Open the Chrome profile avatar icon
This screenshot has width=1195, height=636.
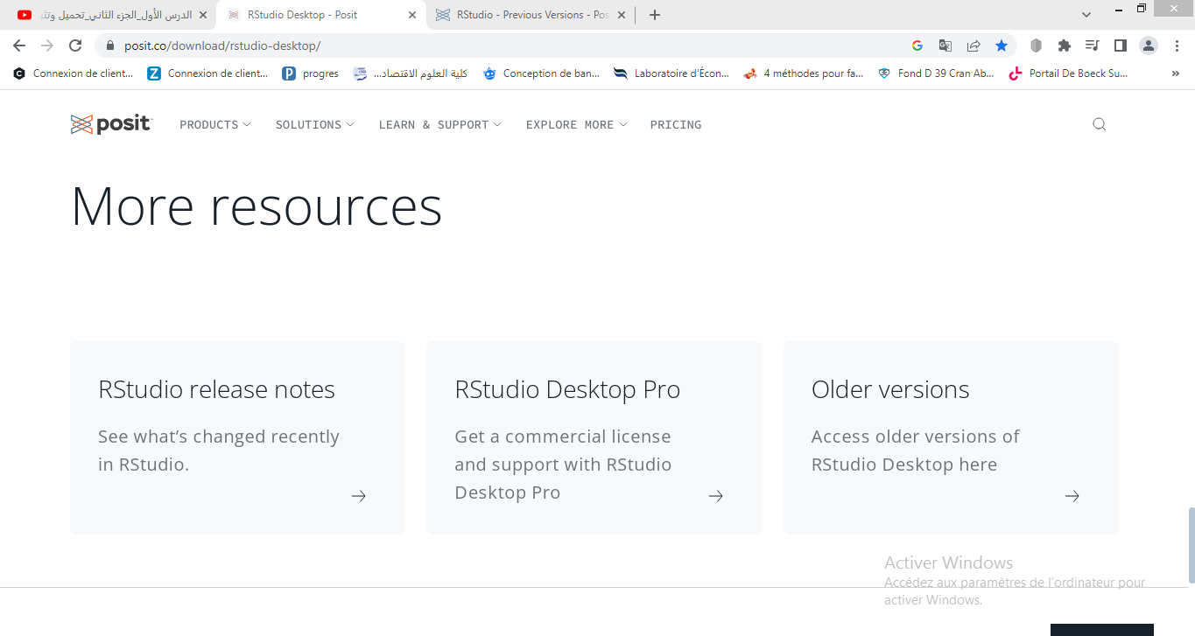click(1148, 45)
